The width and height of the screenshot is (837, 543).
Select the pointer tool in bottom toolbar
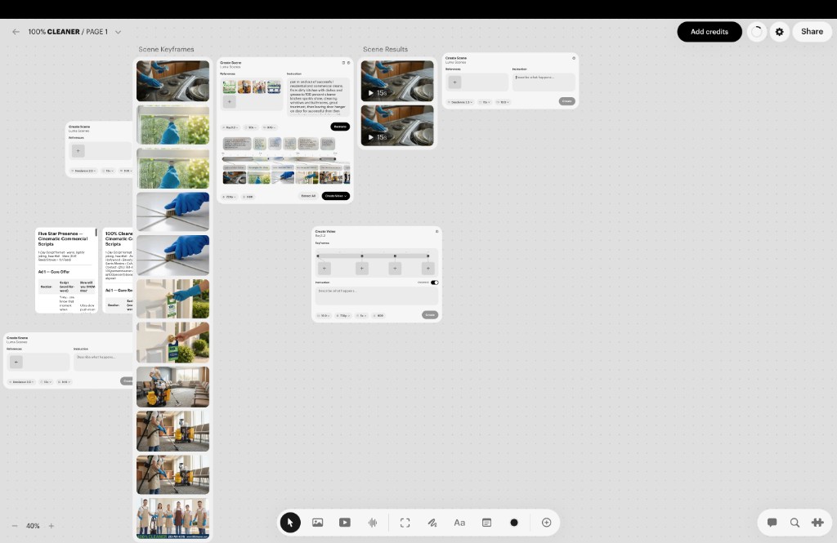[x=290, y=523]
